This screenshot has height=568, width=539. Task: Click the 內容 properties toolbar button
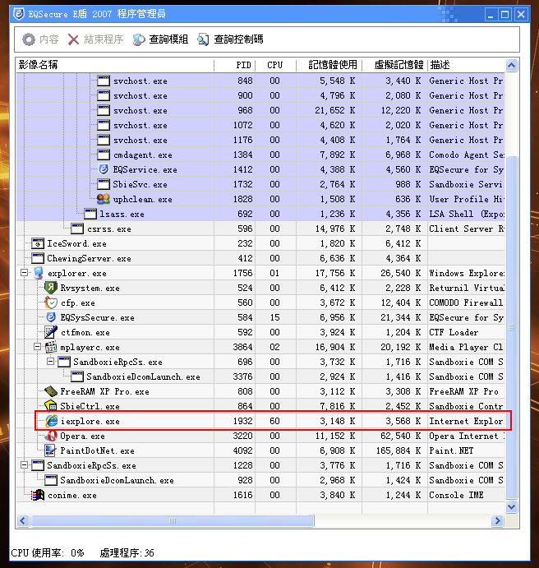pyautogui.click(x=40, y=39)
